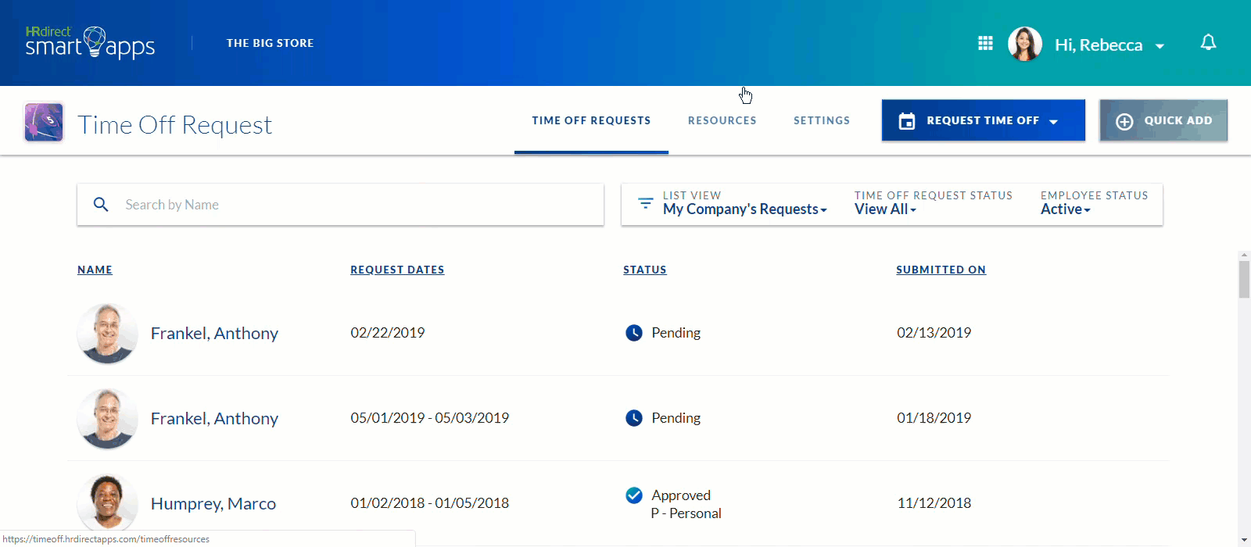Click the 01/18/2019 submitted date

coord(934,418)
